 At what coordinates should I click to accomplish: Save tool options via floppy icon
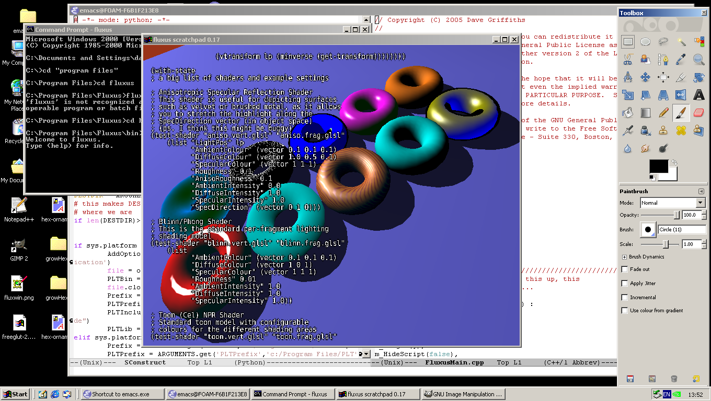630,379
